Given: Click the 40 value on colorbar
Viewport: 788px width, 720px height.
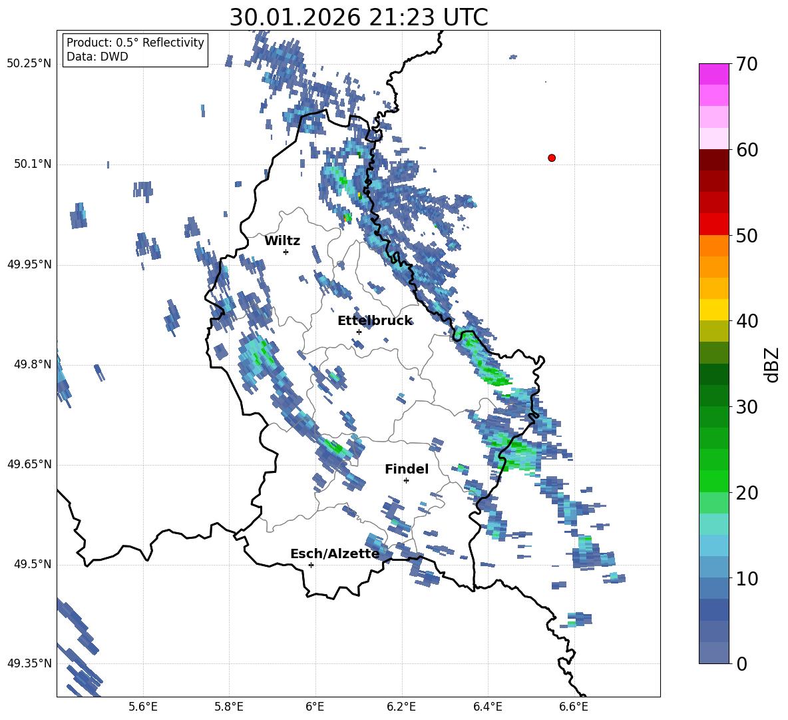Looking at the screenshot, I should (x=747, y=321).
